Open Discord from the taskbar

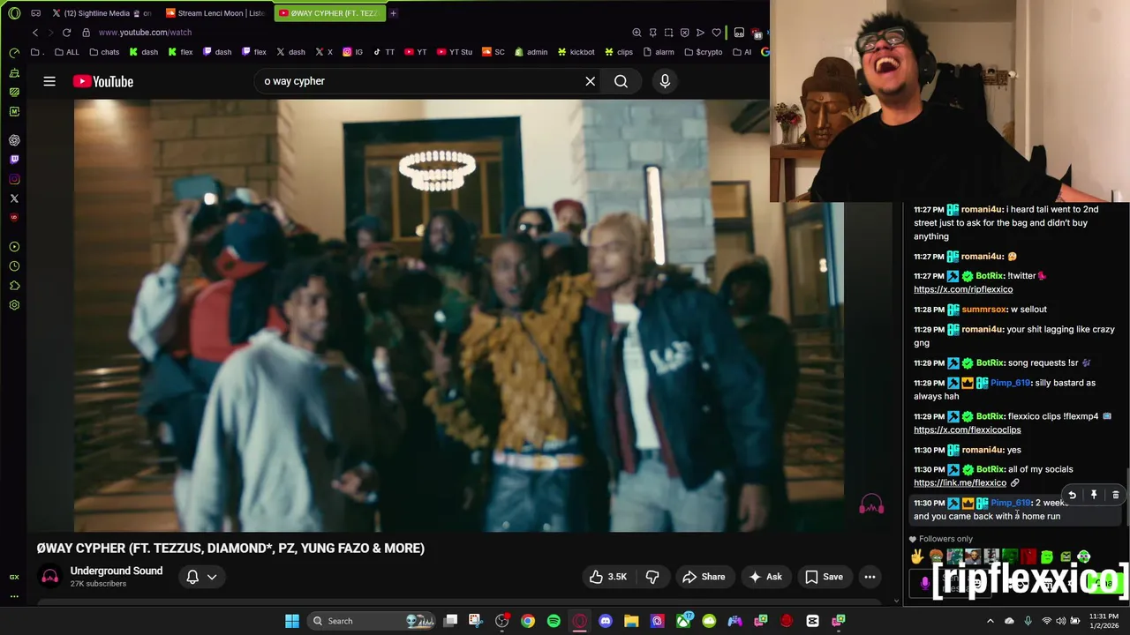[606, 621]
